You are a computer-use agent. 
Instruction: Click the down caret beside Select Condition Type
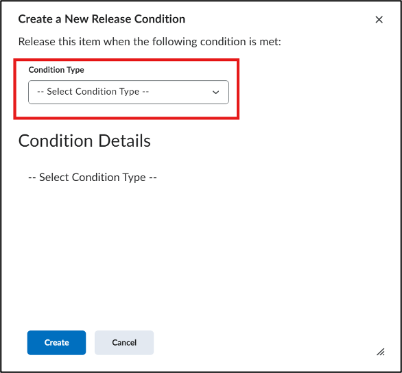click(x=215, y=93)
